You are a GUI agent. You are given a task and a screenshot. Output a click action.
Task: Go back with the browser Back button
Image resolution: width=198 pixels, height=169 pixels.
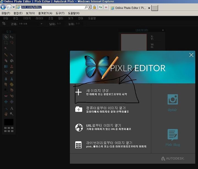(x=3, y=7)
